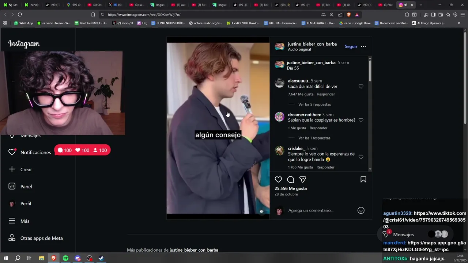The width and height of the screenshot is (468, 263).
Task: Switch to the nanoide browser tab
Action: pos(32,5)
